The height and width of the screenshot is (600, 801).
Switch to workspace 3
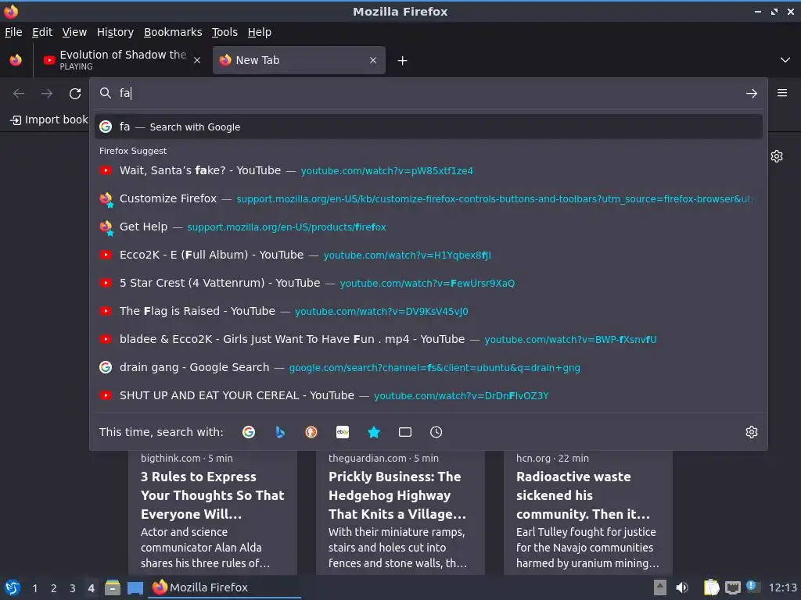73,588
